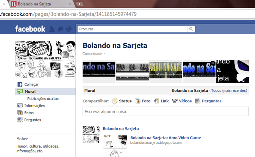The height and width of the screenshot is (157, 255).
Task: Open Bolando na Sarjeta: Amo Video Game link
Action: 166,138
